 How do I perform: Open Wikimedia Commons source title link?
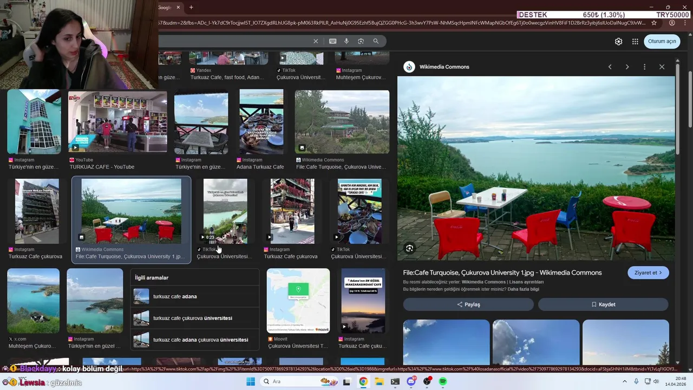(444, 67)
